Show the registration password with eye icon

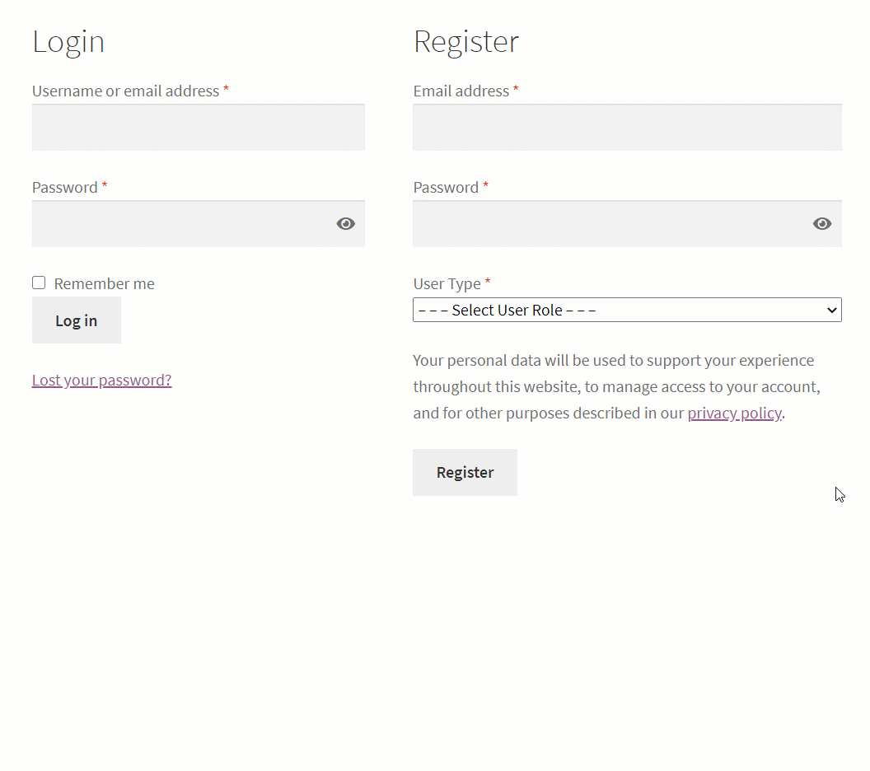[x=822, y=223]
